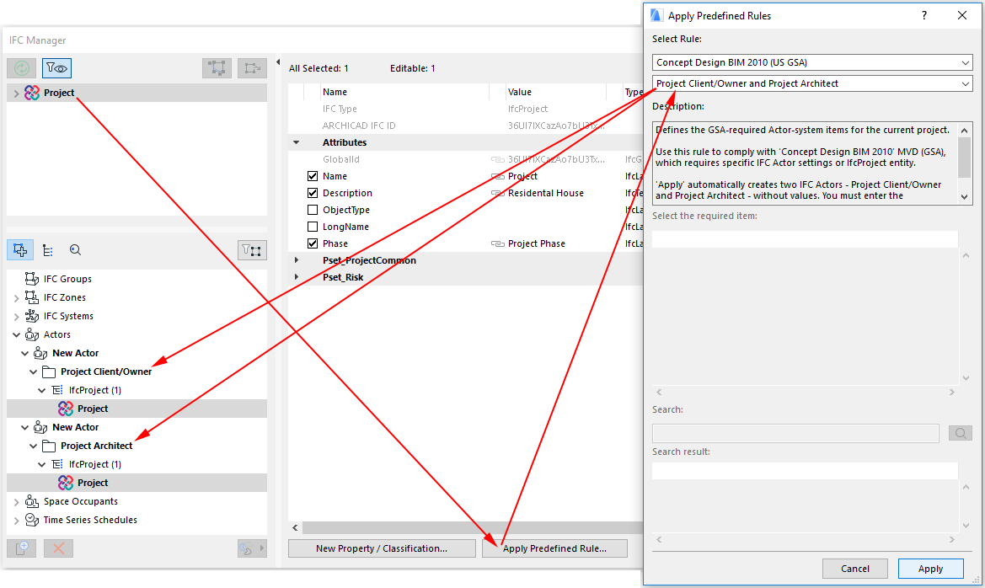Expand the IFC Systems node
The image size is (985, 588).
16,316
